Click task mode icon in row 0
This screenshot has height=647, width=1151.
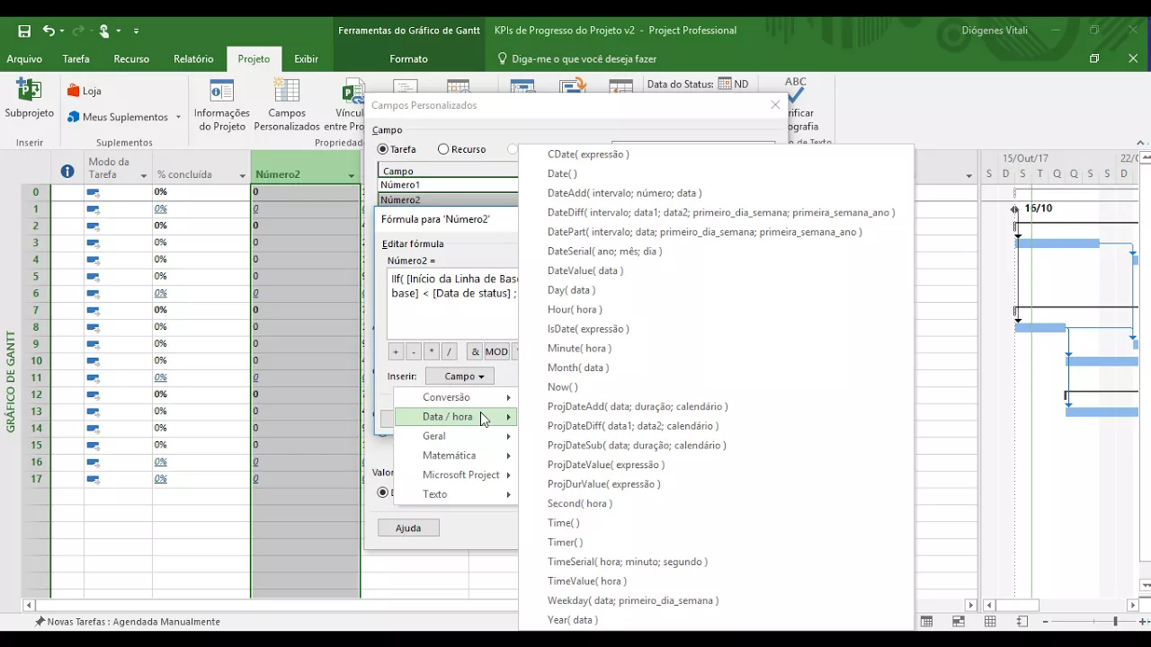(93, 192)
